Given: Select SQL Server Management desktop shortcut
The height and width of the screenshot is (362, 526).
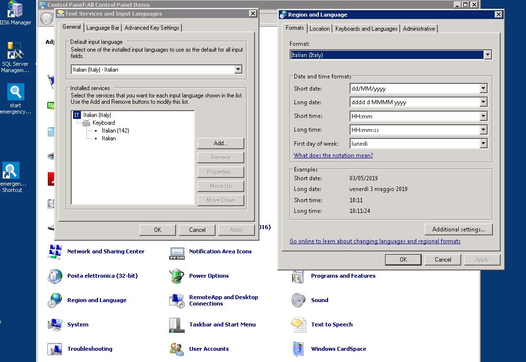Looking at the screenshot, I should 15,57.
